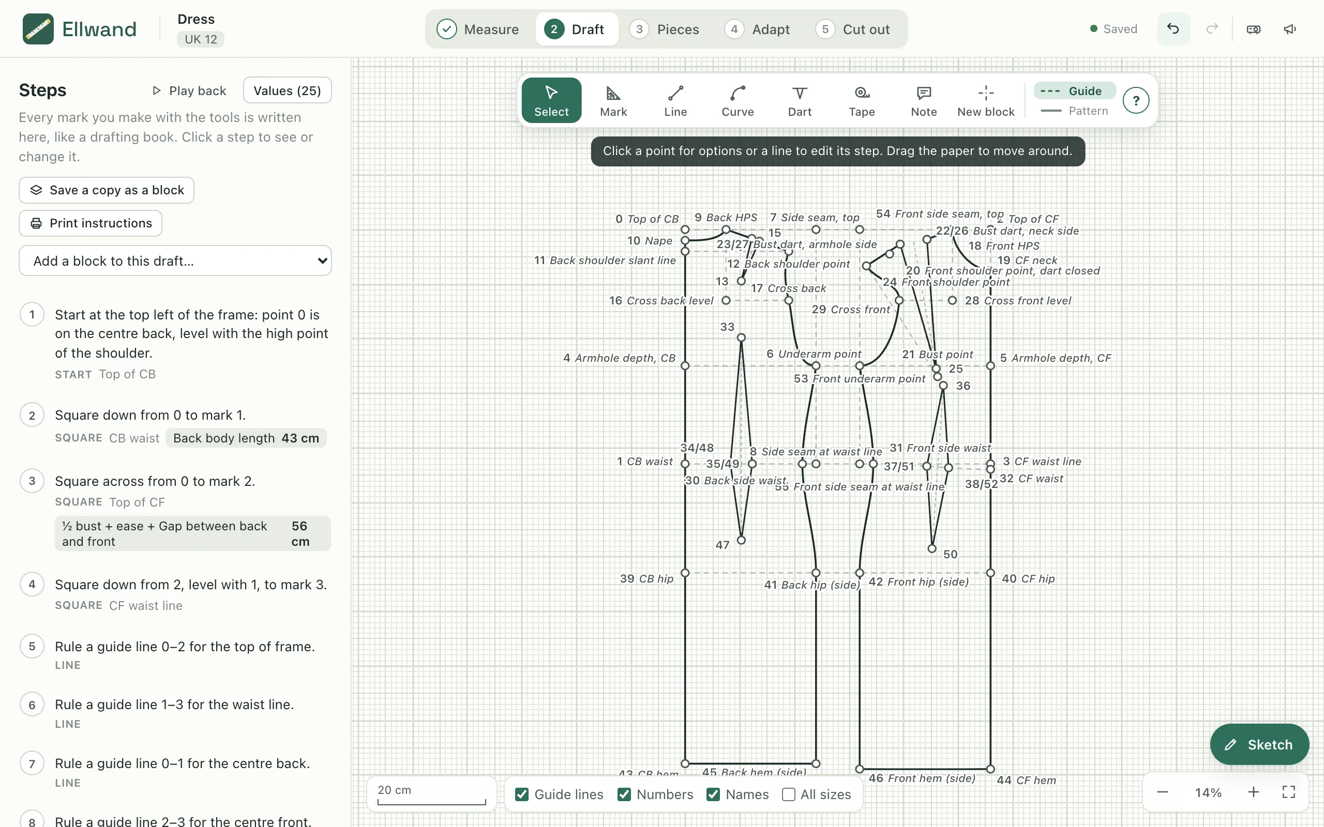The height and width of the screenshot is (827, 1324).
Task: Zoom in with the plus button
Action: click(x=1254, y=792)
